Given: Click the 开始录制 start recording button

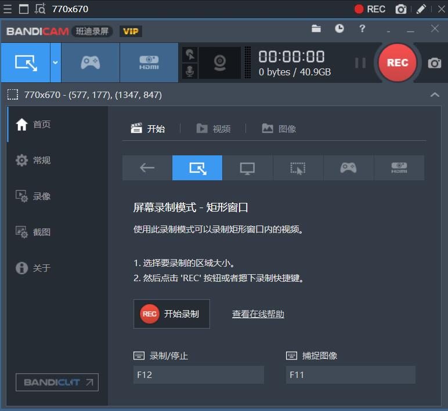Looking at the screenshot, I should click(172, 314).
